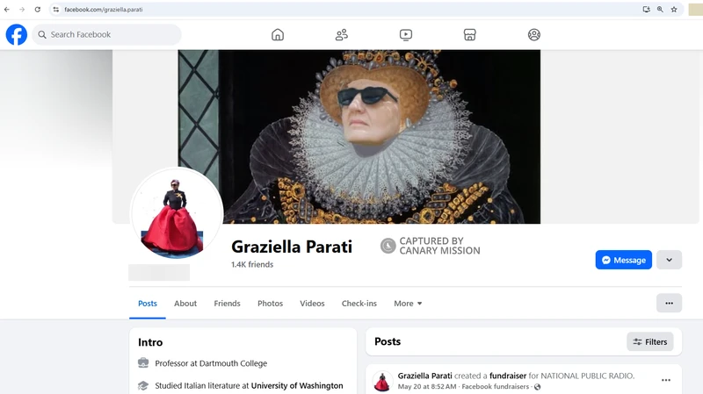Open the Groups icon in top navigation
Viewport: 703px width, 394px height.
click(534, 34)
